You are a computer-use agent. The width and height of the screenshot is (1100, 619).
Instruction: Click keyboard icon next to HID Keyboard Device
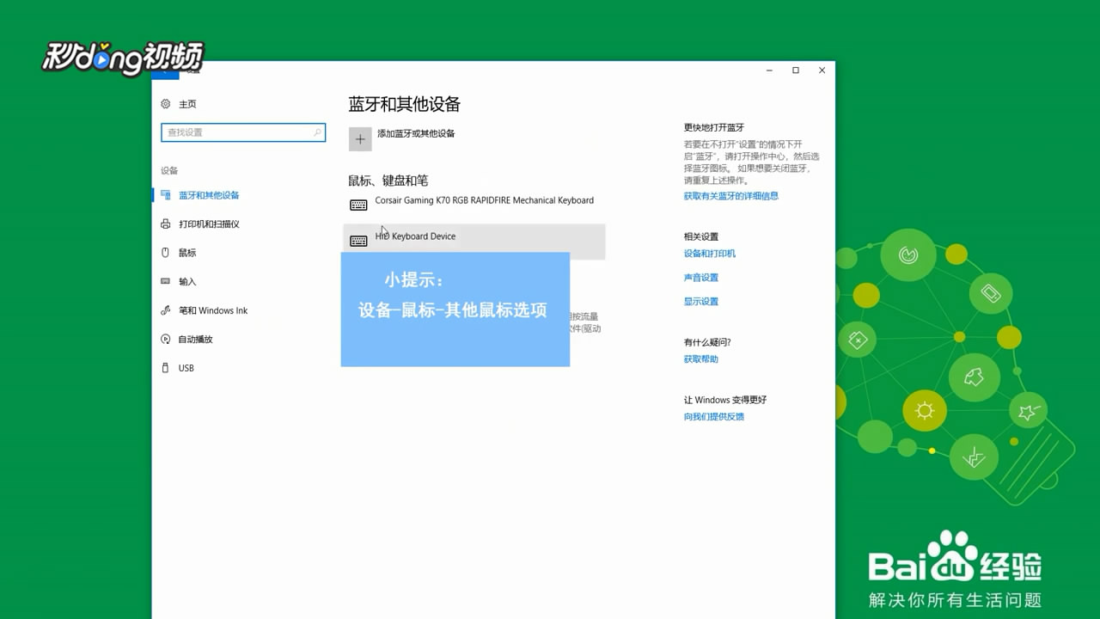[359, 241]
